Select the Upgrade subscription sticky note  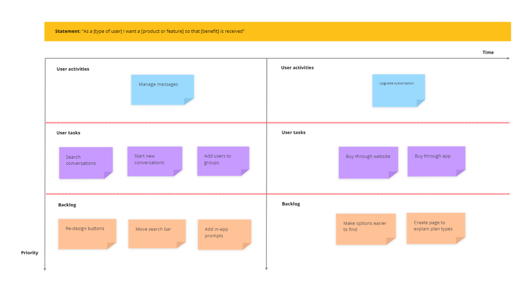pyautogui.click(x=399, y=91)
